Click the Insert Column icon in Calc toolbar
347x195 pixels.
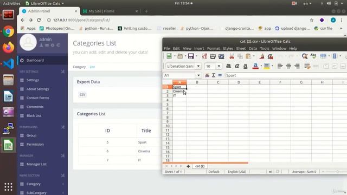[335, 56]
